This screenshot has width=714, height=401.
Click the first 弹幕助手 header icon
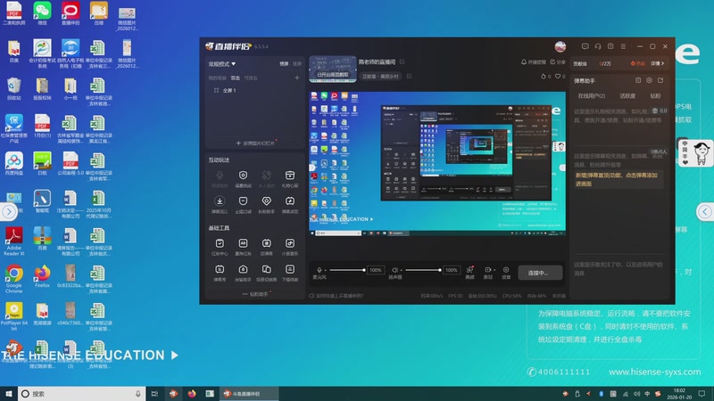tap(638, 80)
